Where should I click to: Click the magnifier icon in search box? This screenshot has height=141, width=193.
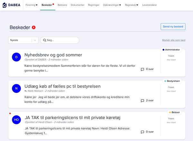coord(45,40)
